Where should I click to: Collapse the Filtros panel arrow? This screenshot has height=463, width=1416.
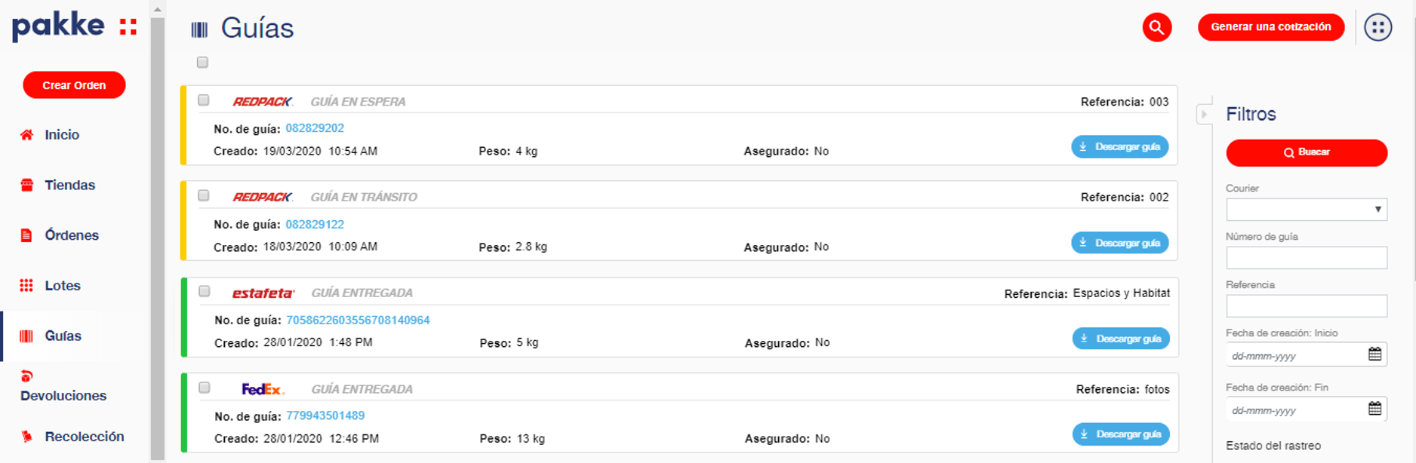point(1204,115)
